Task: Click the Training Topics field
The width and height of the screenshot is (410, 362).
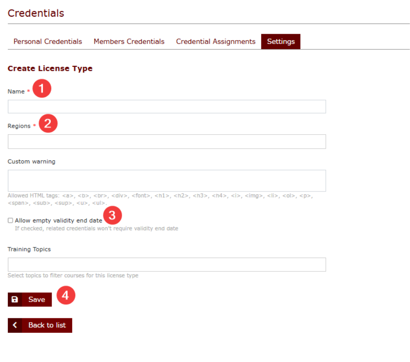Action: click(x=166, y=265)
